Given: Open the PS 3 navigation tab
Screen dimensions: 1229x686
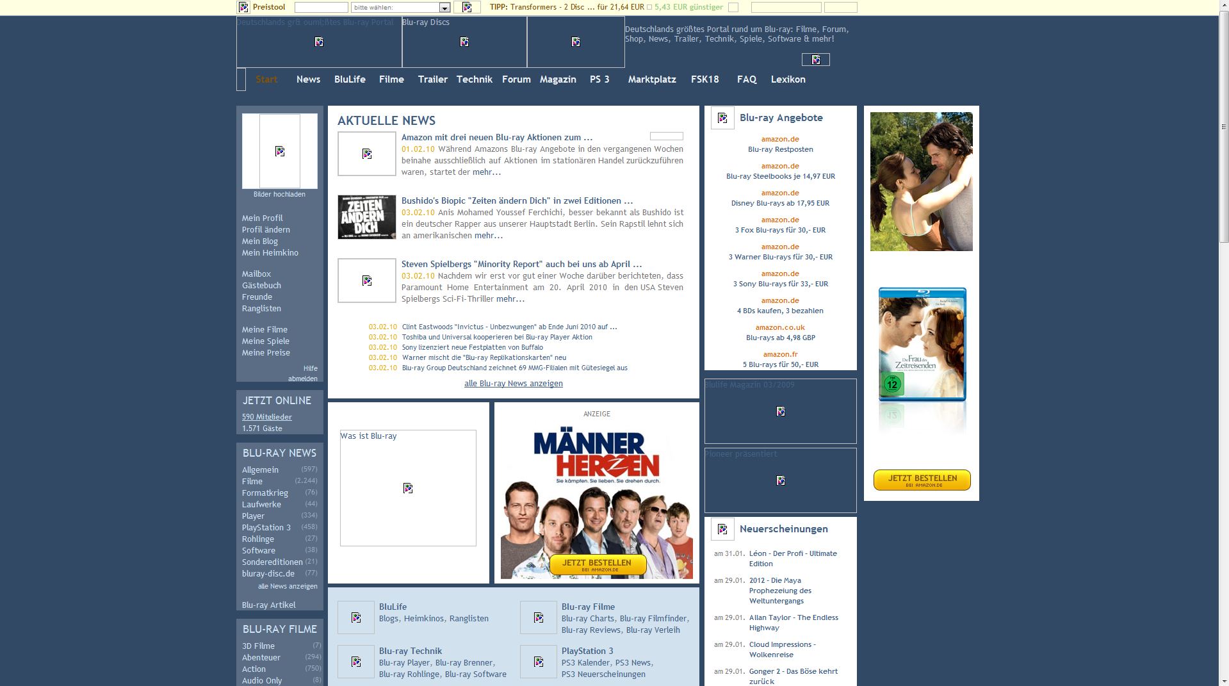Looking at the screenshot, I should coord(599,79).
